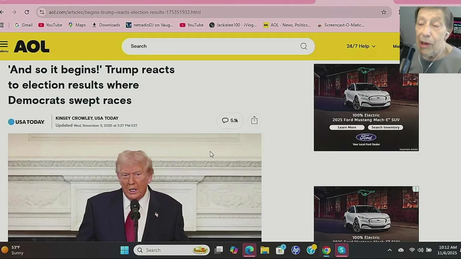The height and width of the screenshot is (259, 461).
Task: Click the ad options icon on lower Ford ad
Action: pyautogui.click(x=416, y=189)
